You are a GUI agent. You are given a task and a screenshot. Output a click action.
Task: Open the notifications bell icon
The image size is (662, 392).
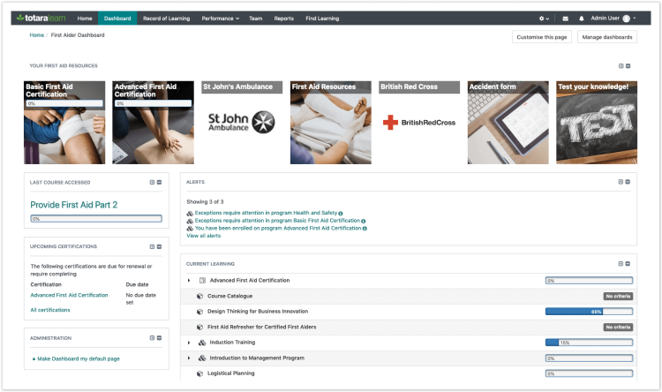coord(582,19)
